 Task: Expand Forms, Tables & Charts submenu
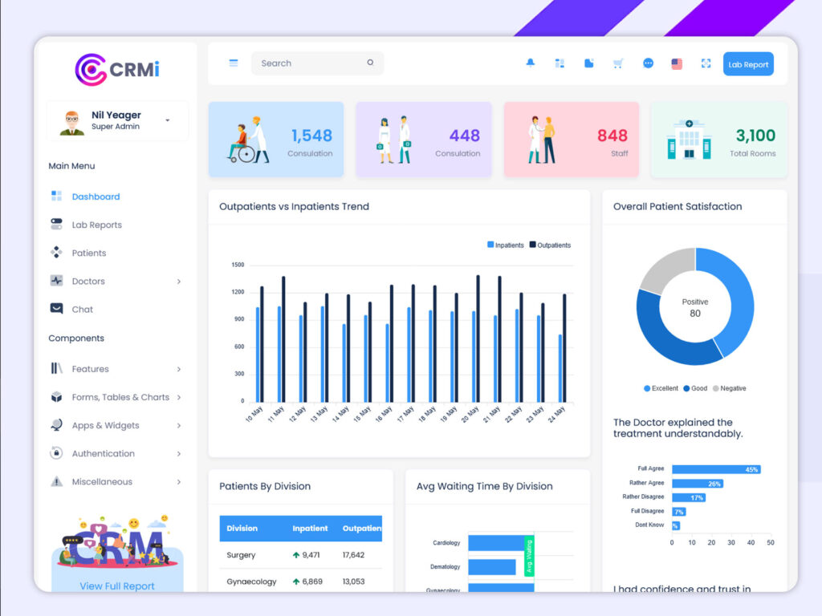pos(178,397)
